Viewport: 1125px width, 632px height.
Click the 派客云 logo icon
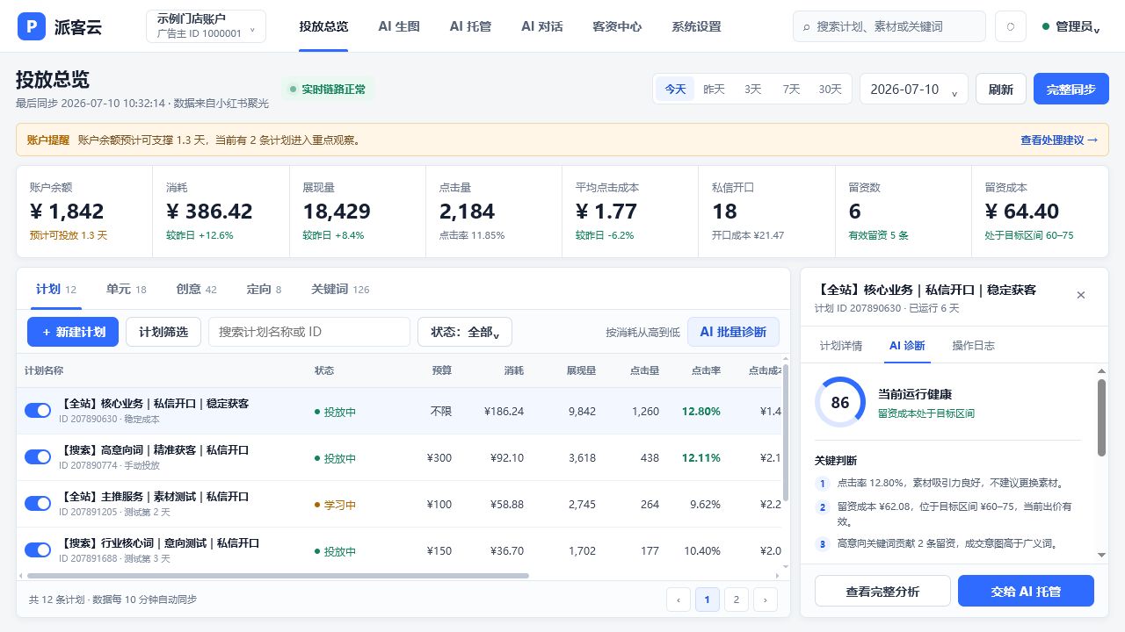32,26
